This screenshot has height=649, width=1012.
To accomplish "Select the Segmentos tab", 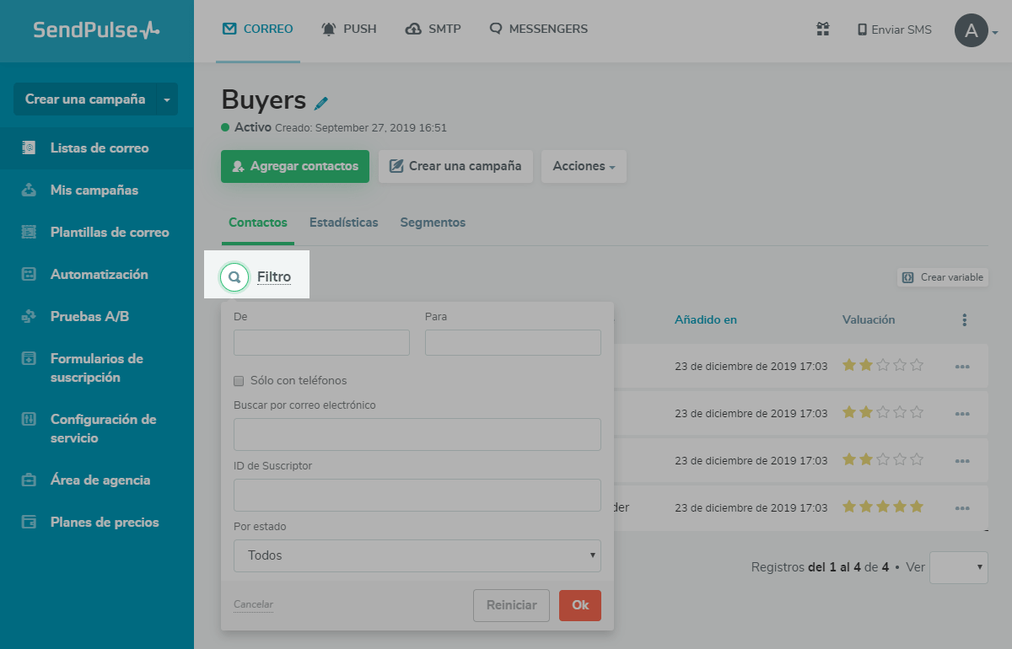I will pos(433,223).
